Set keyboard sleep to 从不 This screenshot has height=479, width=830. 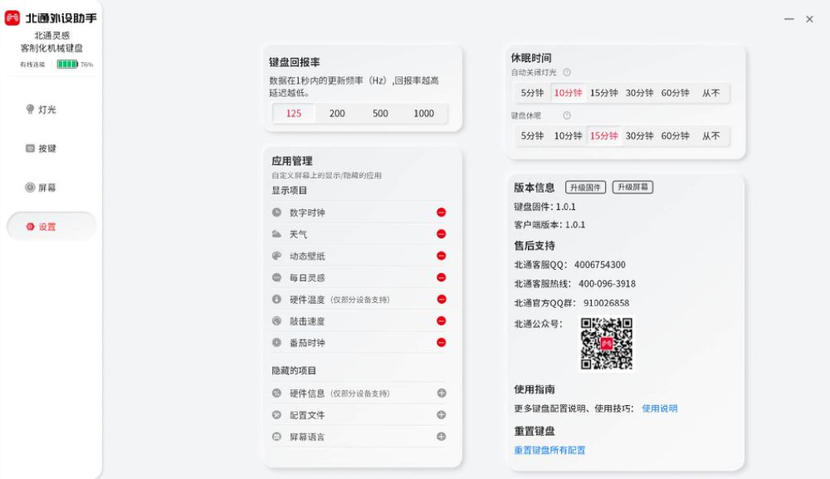pos(711,135)
